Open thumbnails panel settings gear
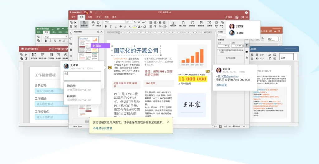This screenshot has height=164, width=319. click(x=98, y=32)
